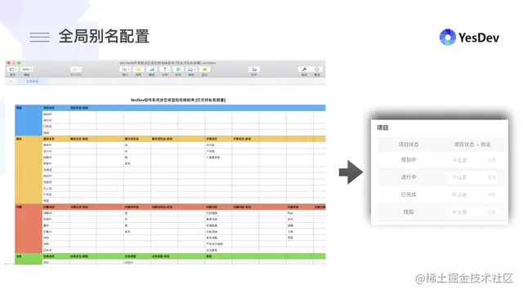Click the '规划中' status row label
This screenshot has width=523, height=294.
coord(409,160)
